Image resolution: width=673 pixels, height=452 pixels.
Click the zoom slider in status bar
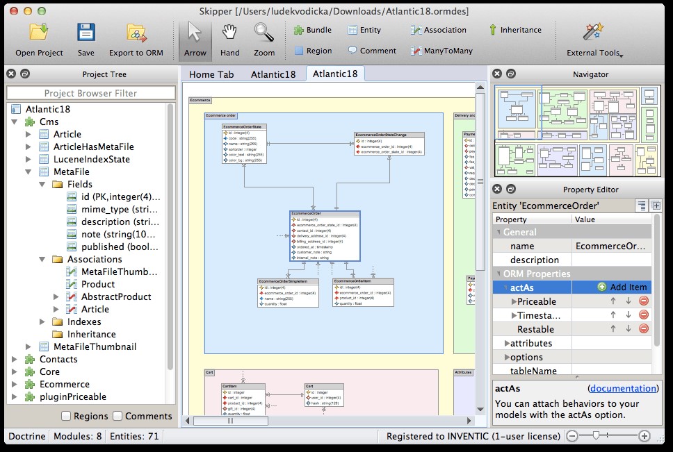595,436
